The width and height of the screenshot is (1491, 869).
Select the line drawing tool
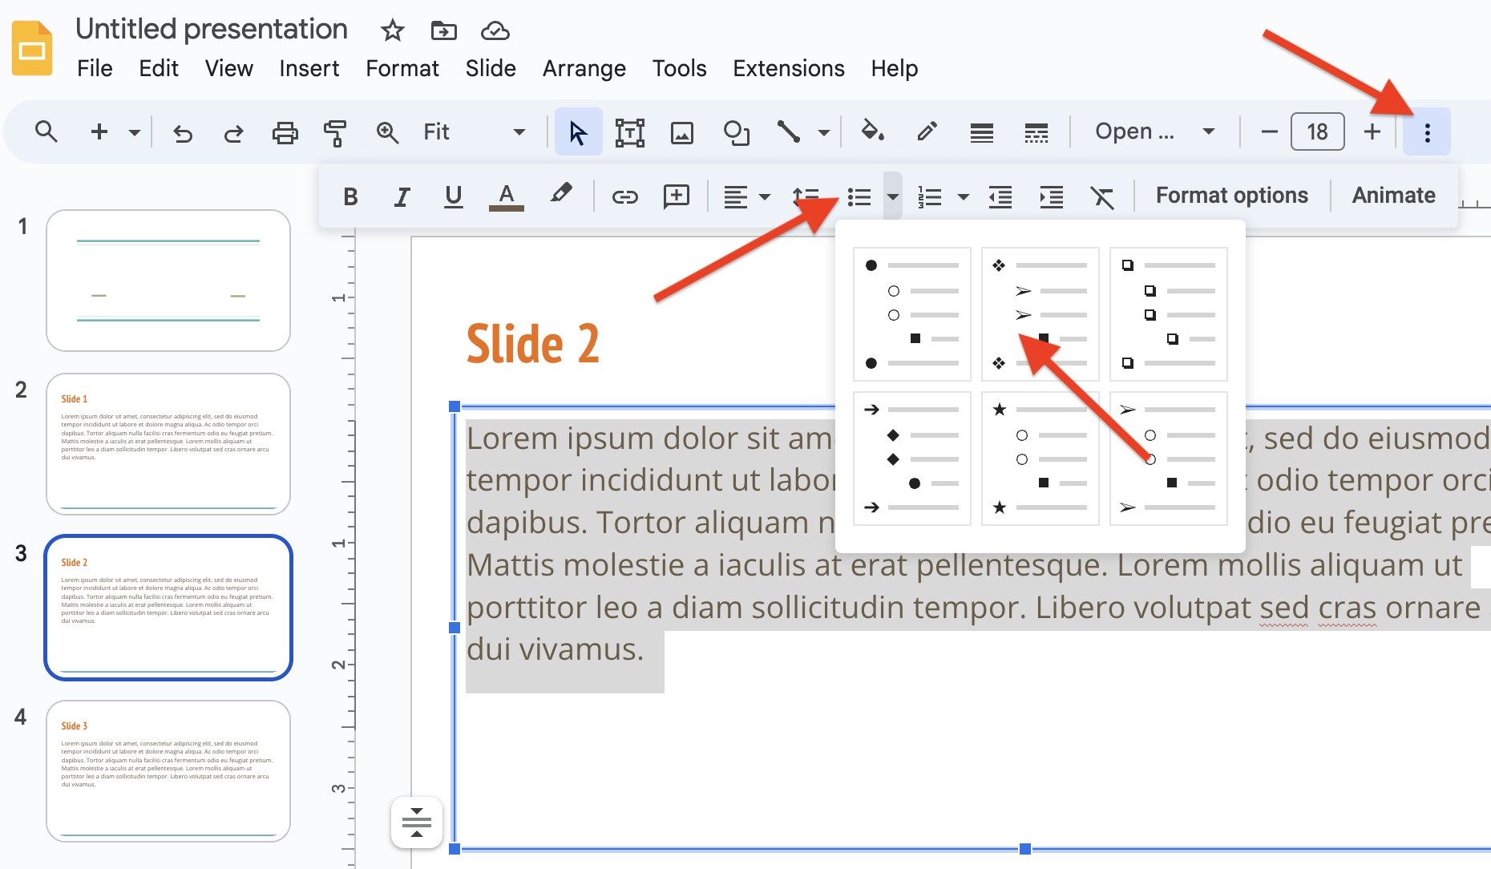[789, 131]
